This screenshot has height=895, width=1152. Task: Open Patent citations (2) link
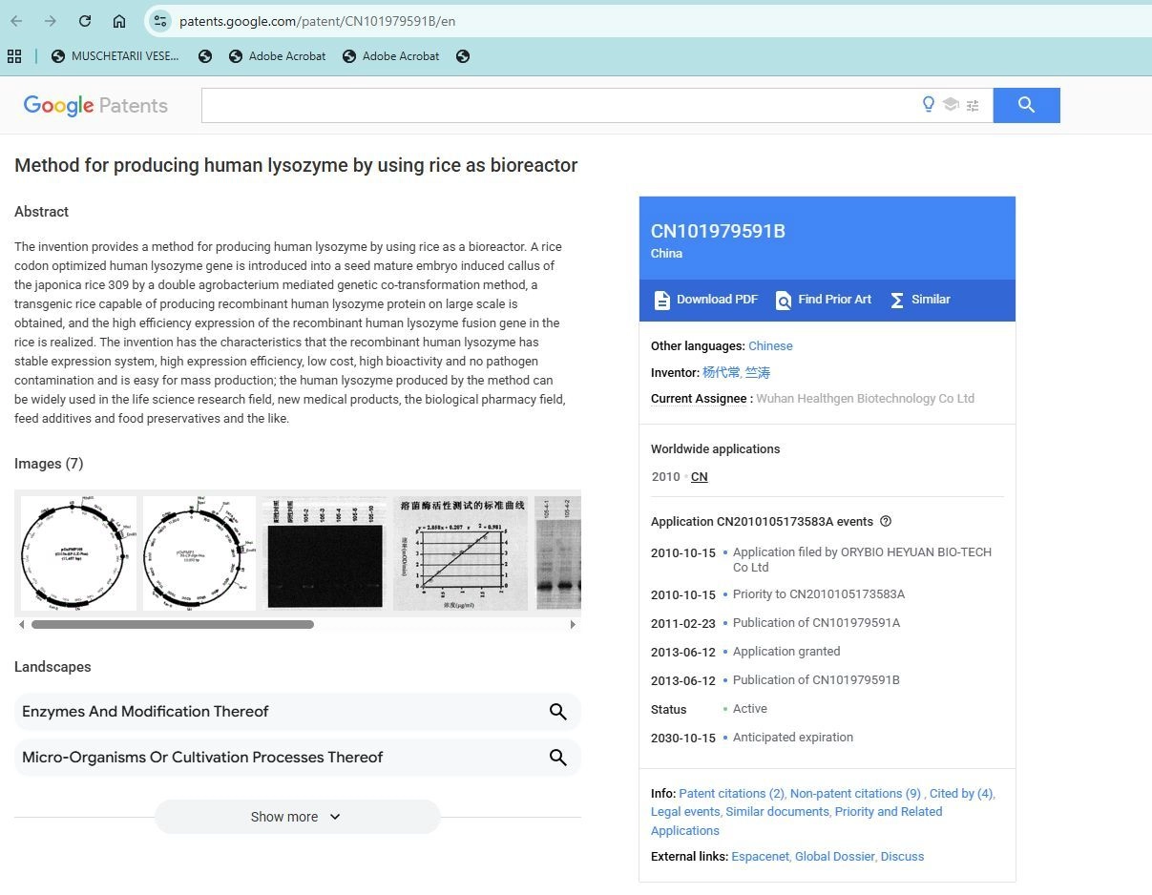tap(731, 793)
